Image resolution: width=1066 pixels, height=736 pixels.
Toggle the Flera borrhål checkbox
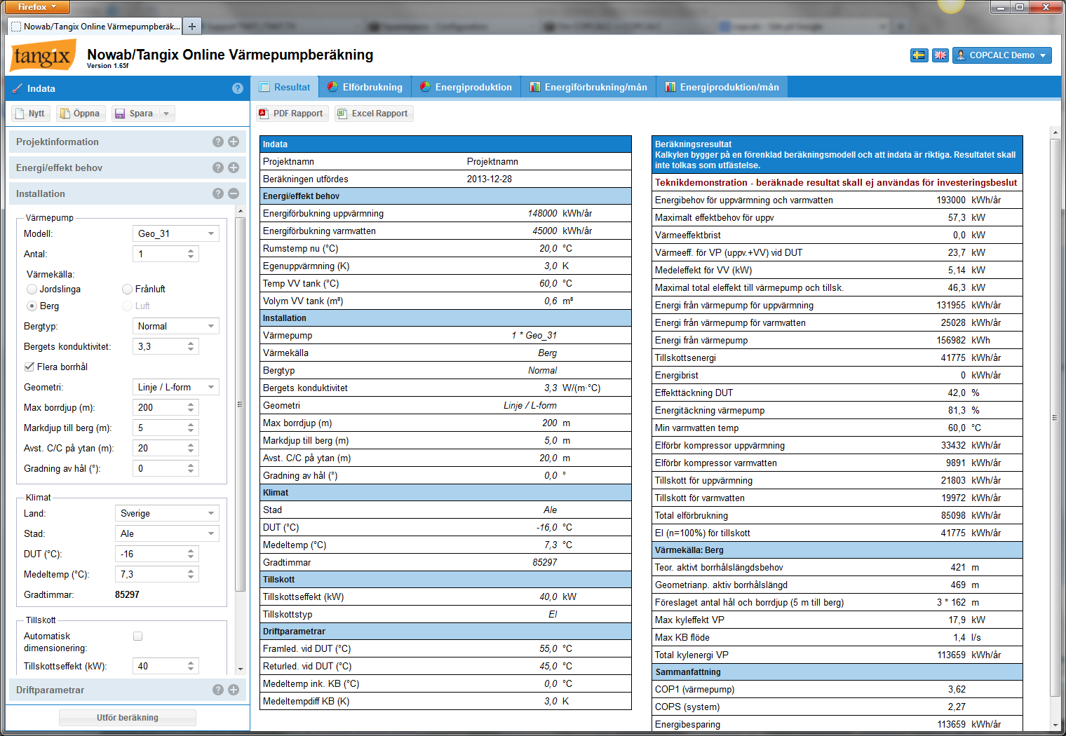(x=29, y=367)
